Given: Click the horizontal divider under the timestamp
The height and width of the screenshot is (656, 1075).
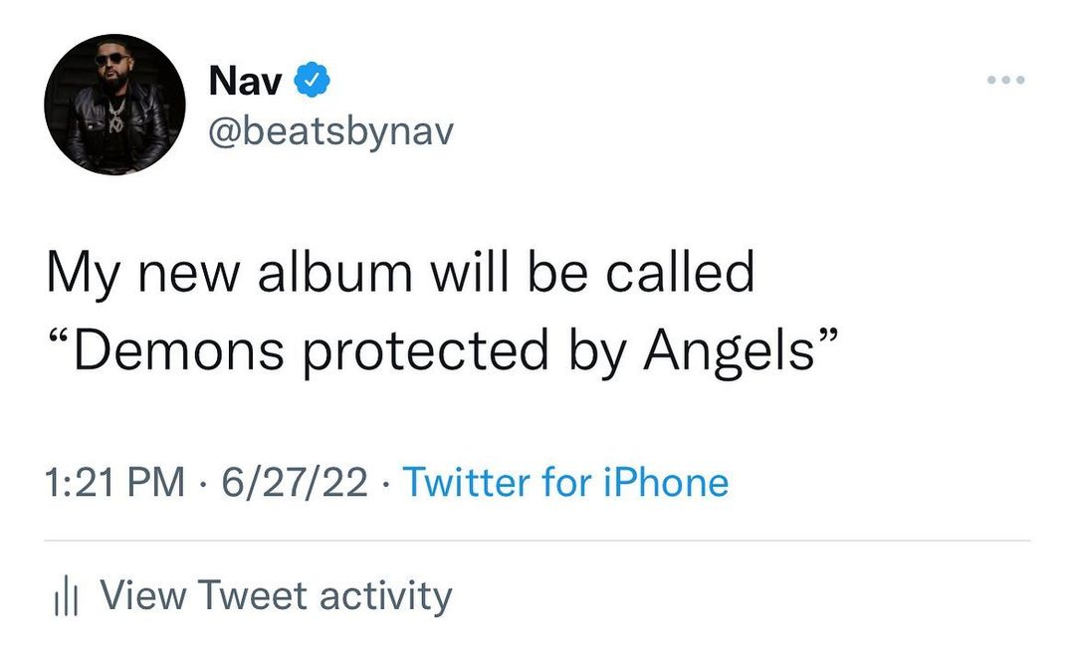Looking at the screenshot, I should (x=537, y=542).
